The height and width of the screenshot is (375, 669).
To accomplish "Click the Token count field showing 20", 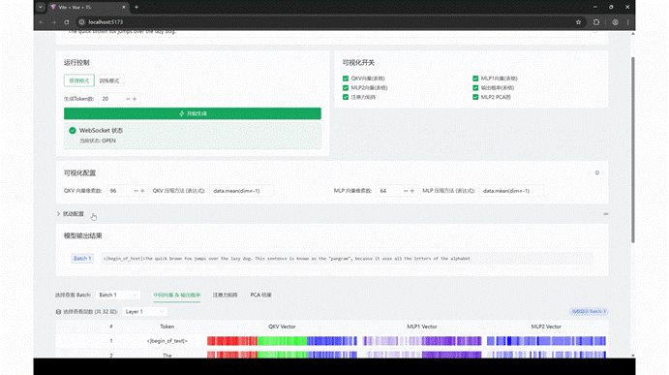I will pyautogui.click(x=111, y=99).
